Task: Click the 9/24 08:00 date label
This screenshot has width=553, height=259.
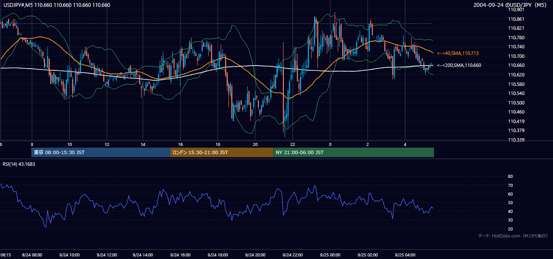Action: click(32, 255)
